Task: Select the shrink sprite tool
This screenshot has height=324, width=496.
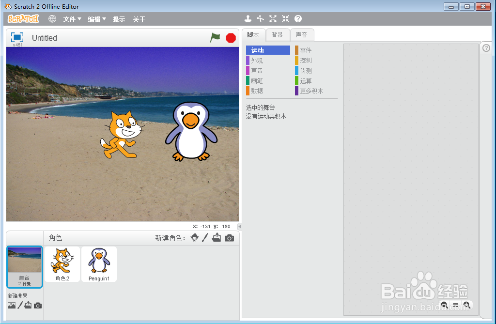Action: coord(285,19)
